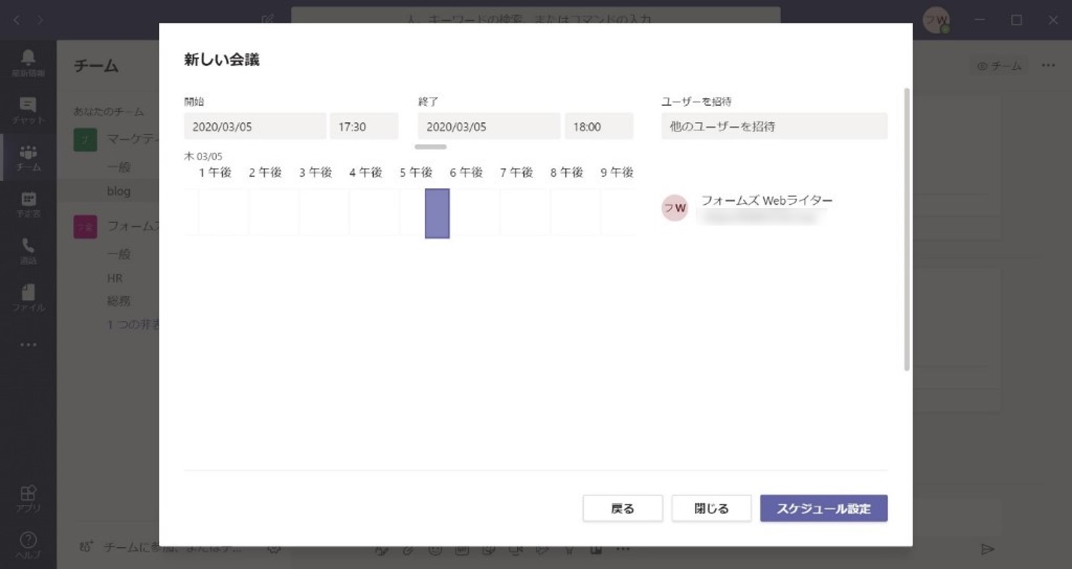The image size is (1072, 569).
Task: Open Chat icon in Teams sidebar
Action: tap(28, 110)
